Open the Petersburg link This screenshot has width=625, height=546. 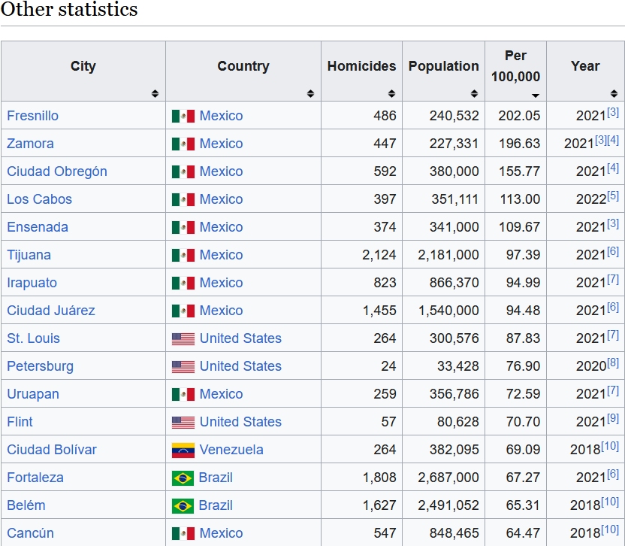[x=41, y=366]
